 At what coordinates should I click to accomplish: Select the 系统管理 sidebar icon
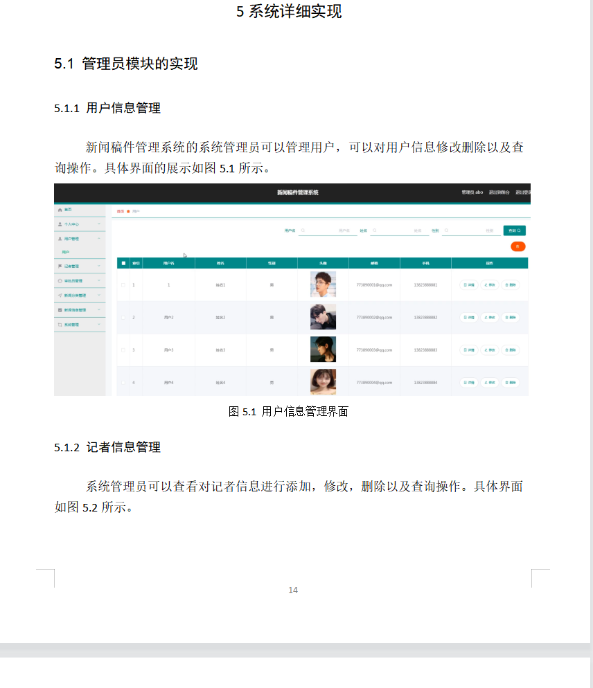(x=60, y=324)
